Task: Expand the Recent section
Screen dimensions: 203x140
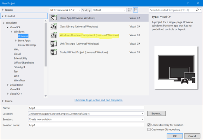Action: click(x=3, y=10)
